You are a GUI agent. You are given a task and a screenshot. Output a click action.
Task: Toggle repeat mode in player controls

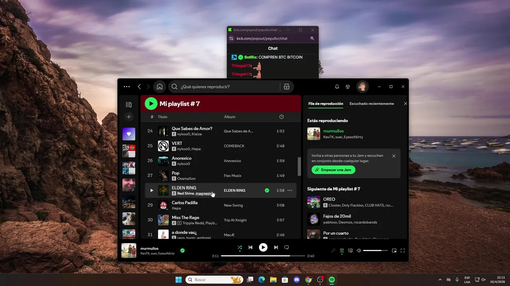pos(286,247)
